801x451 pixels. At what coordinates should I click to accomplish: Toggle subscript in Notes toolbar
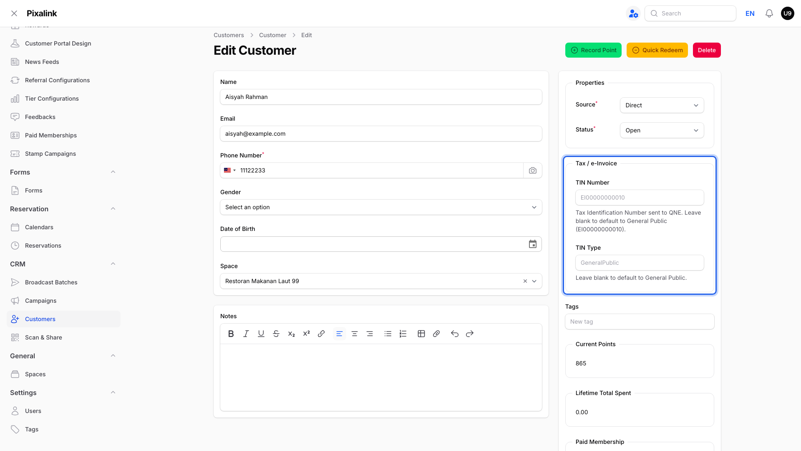[x=291, y=334]
